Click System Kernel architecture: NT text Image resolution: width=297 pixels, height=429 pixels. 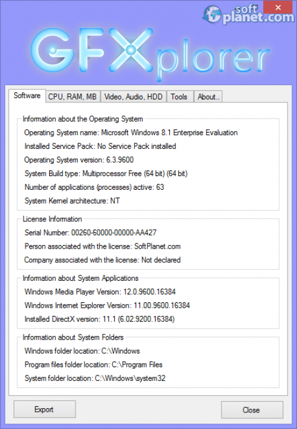point(72,201)
